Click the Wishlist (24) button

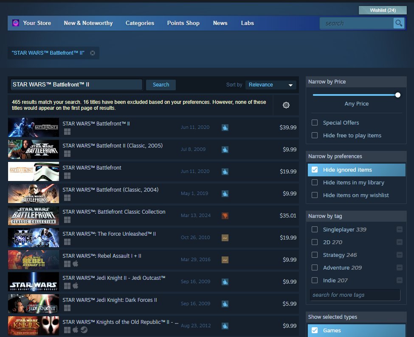coord(383,10)
